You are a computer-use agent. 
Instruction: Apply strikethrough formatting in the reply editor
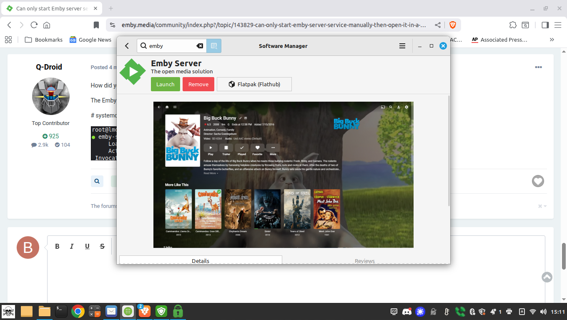tap(102, 246)
